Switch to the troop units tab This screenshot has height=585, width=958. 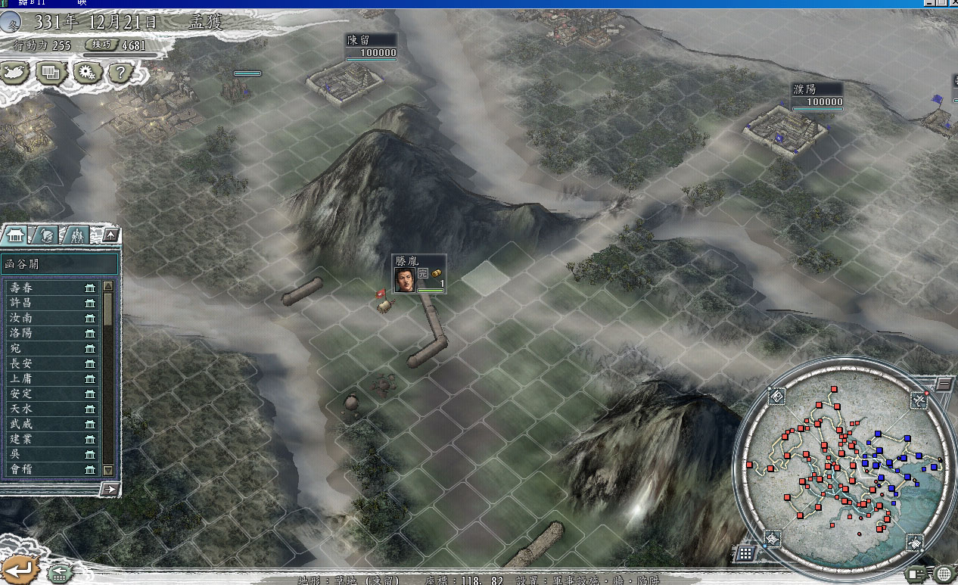click(x=76, y=235)
